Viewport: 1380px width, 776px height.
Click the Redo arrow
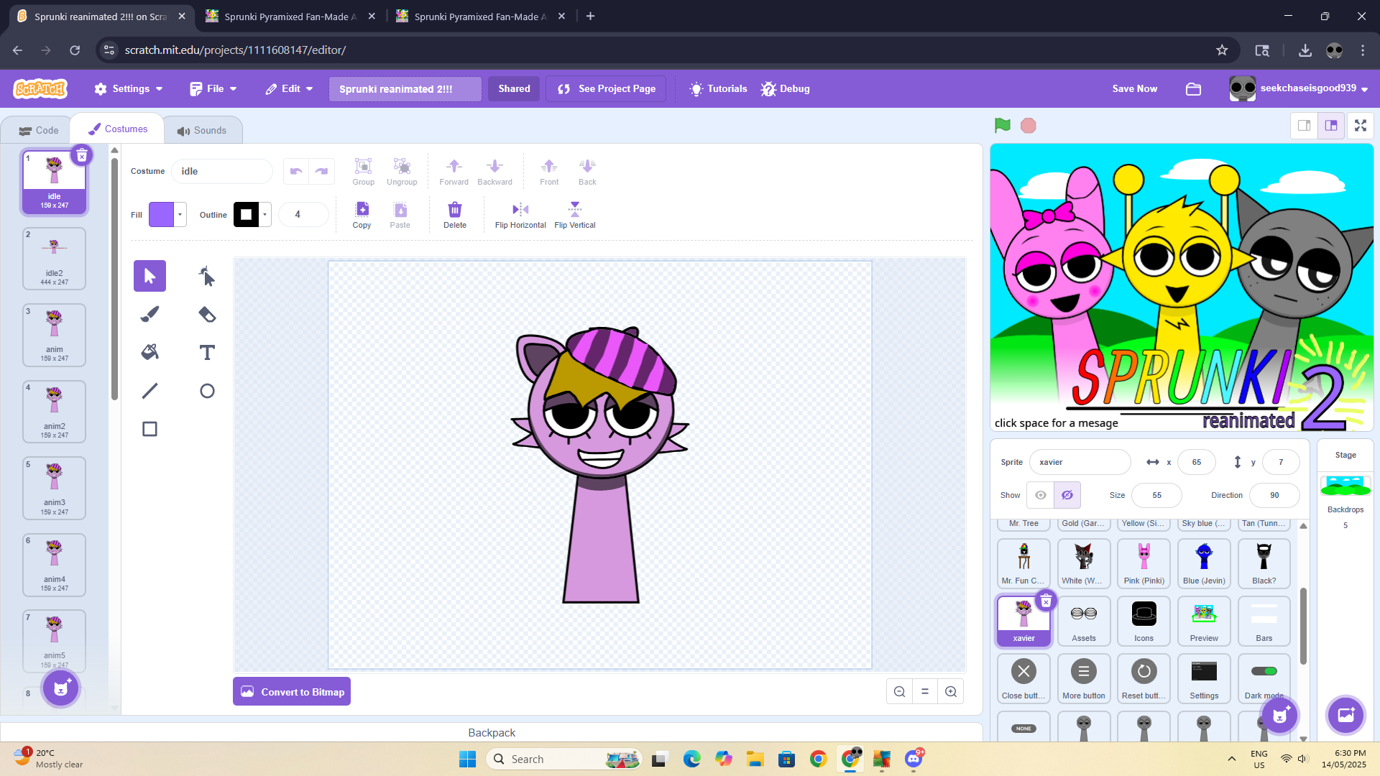[x=321, y=171]
